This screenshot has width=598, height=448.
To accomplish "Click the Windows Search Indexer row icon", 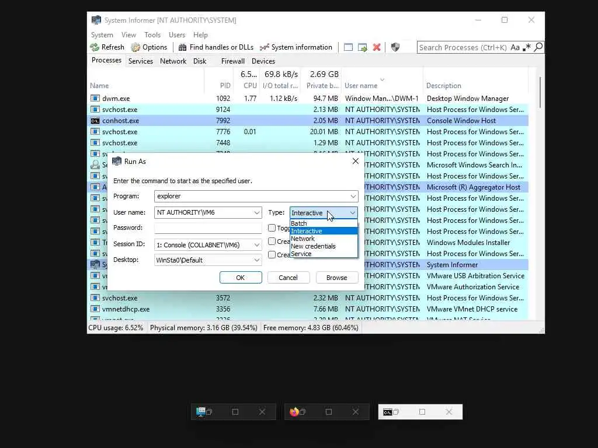I will 95,165.
